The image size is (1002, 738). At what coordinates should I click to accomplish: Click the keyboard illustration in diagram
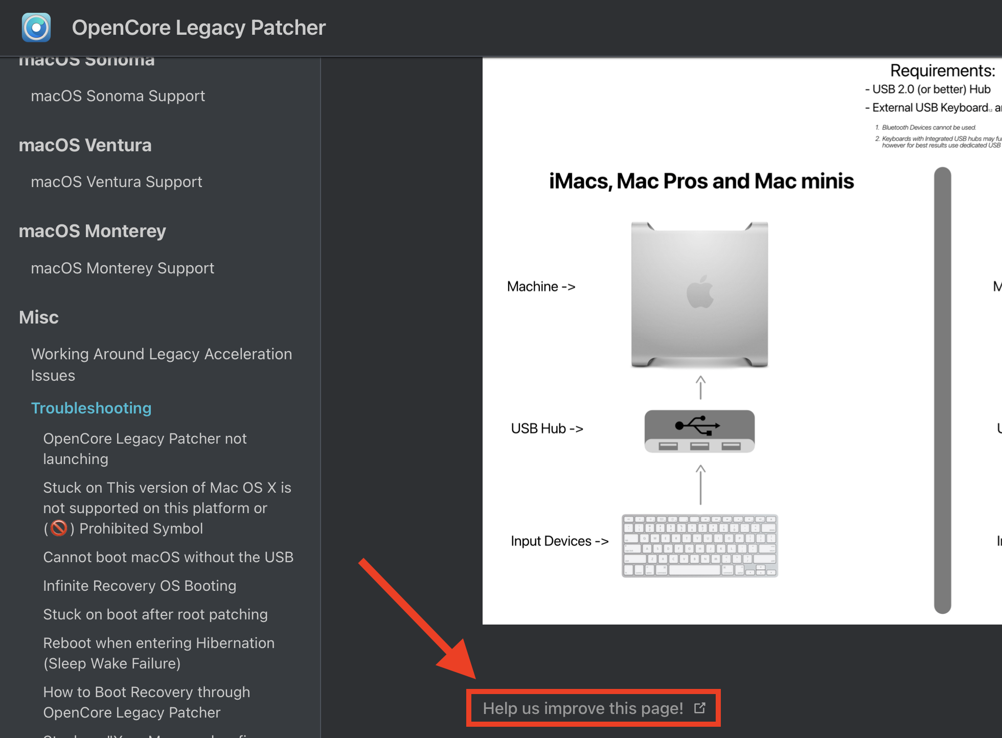coord(699,546)
